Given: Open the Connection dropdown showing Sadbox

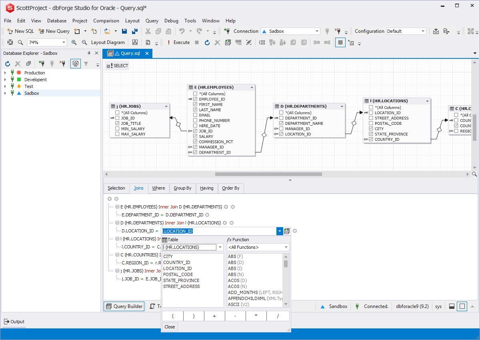Looking at the screenshot, I should (x=317, y=31).
